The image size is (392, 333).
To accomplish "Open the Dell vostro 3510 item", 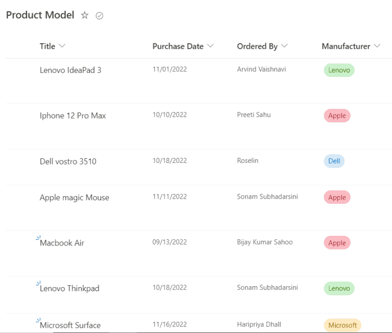I will tap(68, 161).
